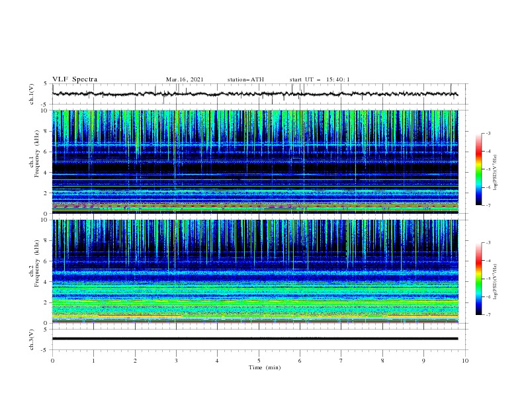Click the ch.1 voltage waveform trace
The height and width of the screenshot is (405, 524).
[x=255, y=94]
